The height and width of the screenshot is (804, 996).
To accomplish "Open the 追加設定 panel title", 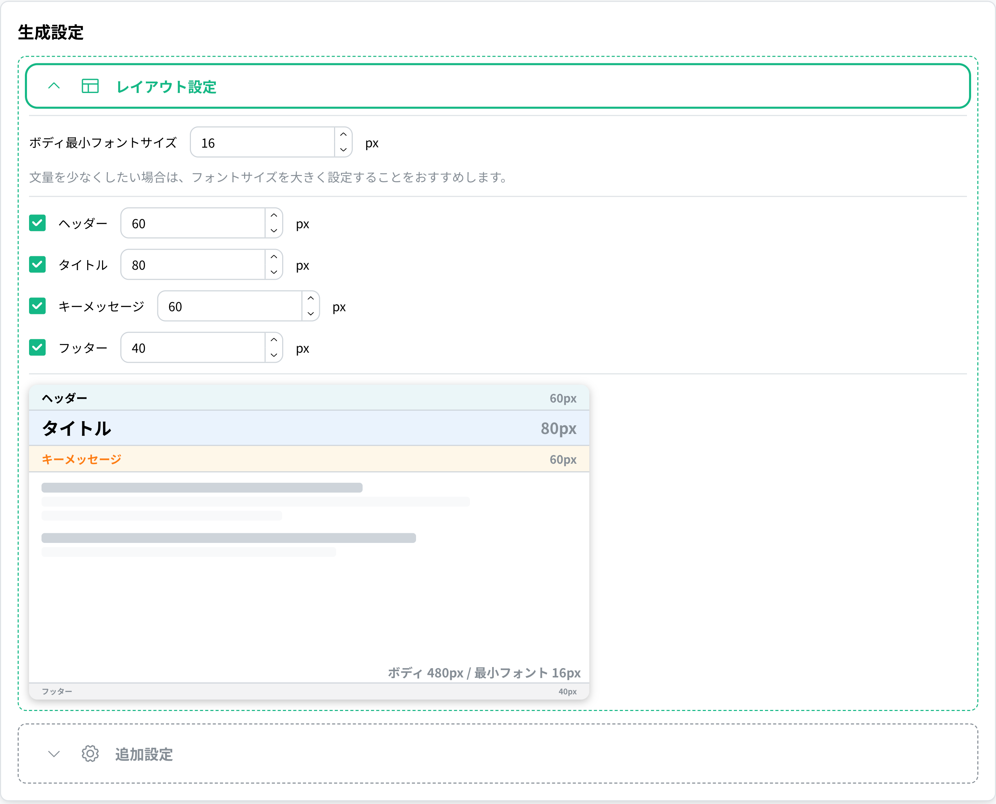I will pyautogui.click(x=144, y=755).
